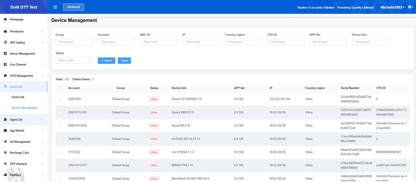416x182 pixels.
Task: Click the Statistics chart icon
Action: click(6, 175)
